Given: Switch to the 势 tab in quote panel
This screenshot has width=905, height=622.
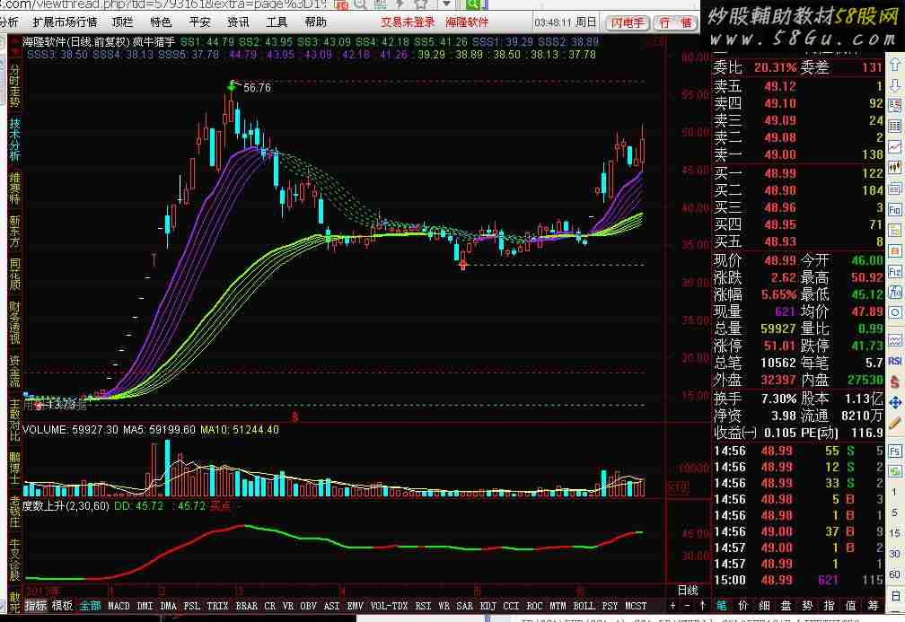Looking at the screenshot, I should pyautogui.click(x=807, y=606).
